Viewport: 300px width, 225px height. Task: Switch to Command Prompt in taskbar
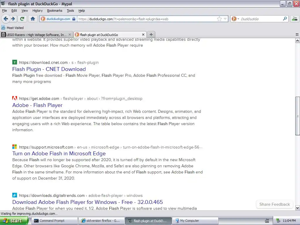coord(54,221)
